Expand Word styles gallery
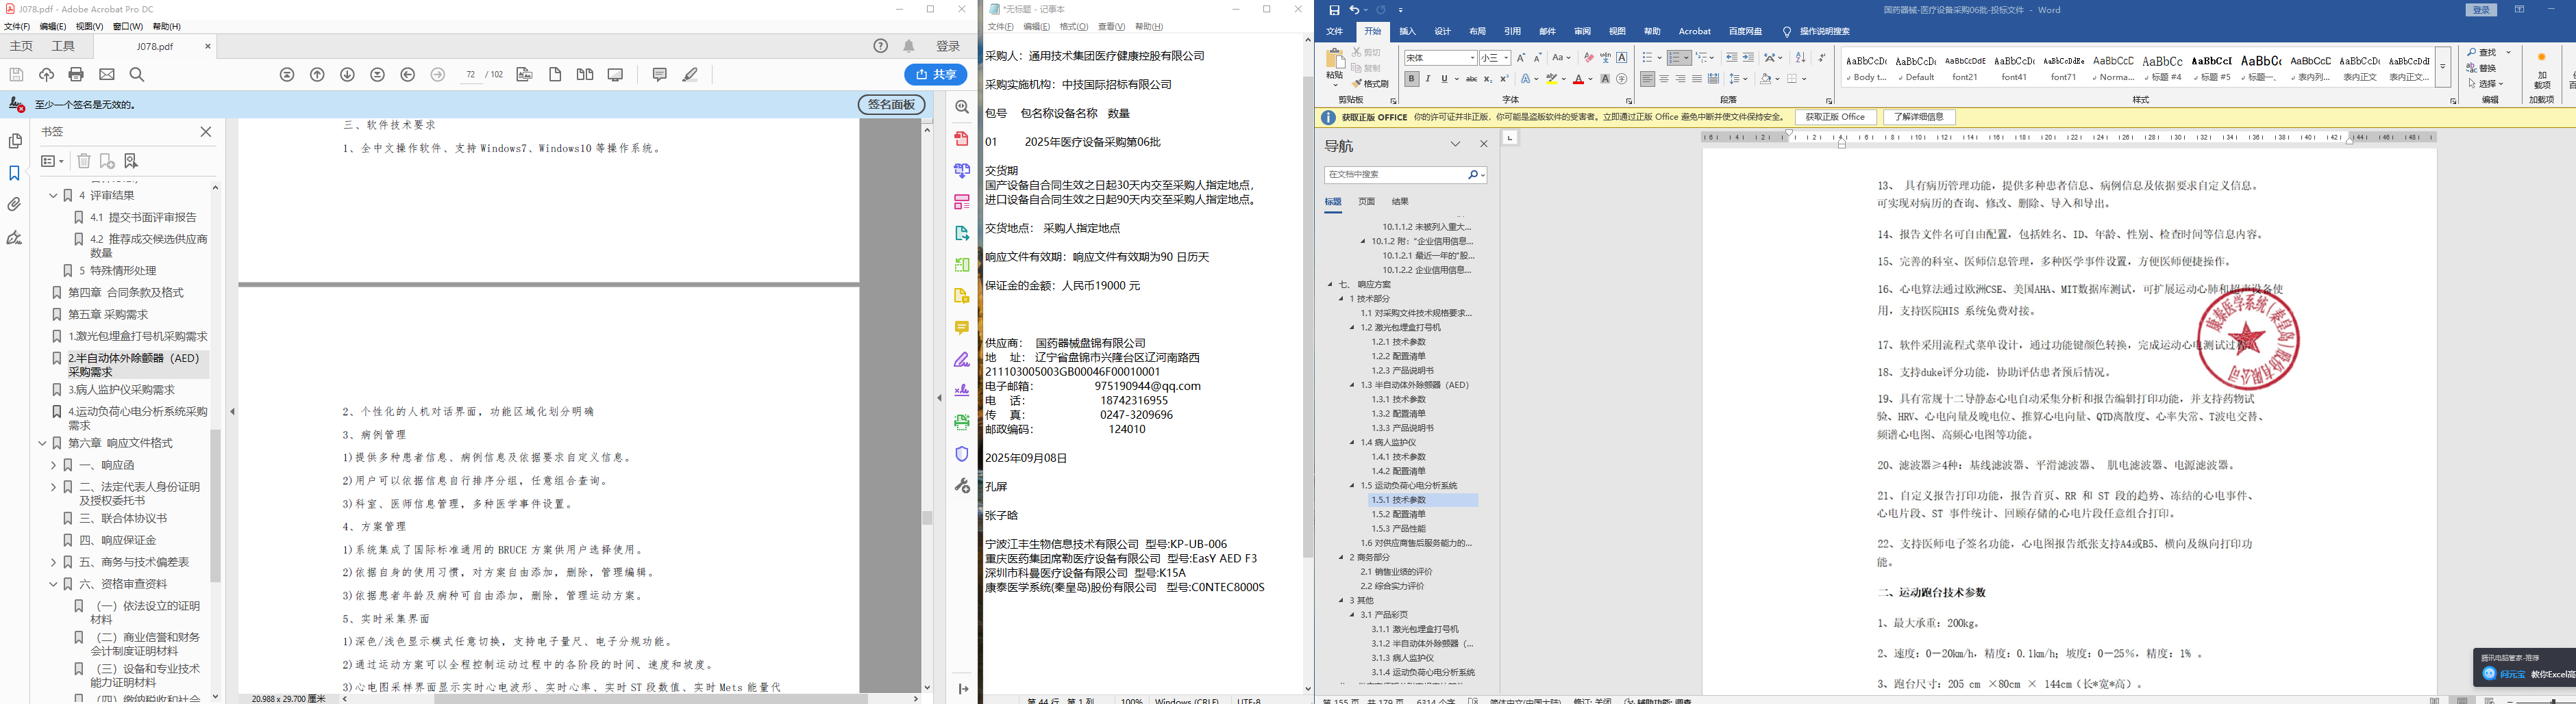The image size is (2576, 704). pyautogui.click(x=2442, y=67)
